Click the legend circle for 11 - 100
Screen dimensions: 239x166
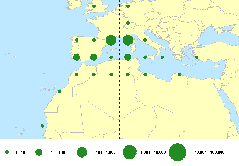(39, 152)
